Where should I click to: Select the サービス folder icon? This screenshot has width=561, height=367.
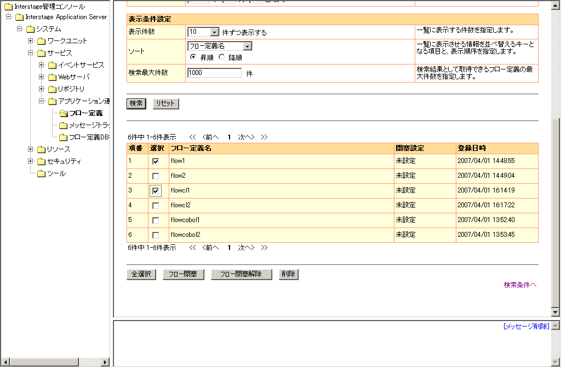pos(42,53)
